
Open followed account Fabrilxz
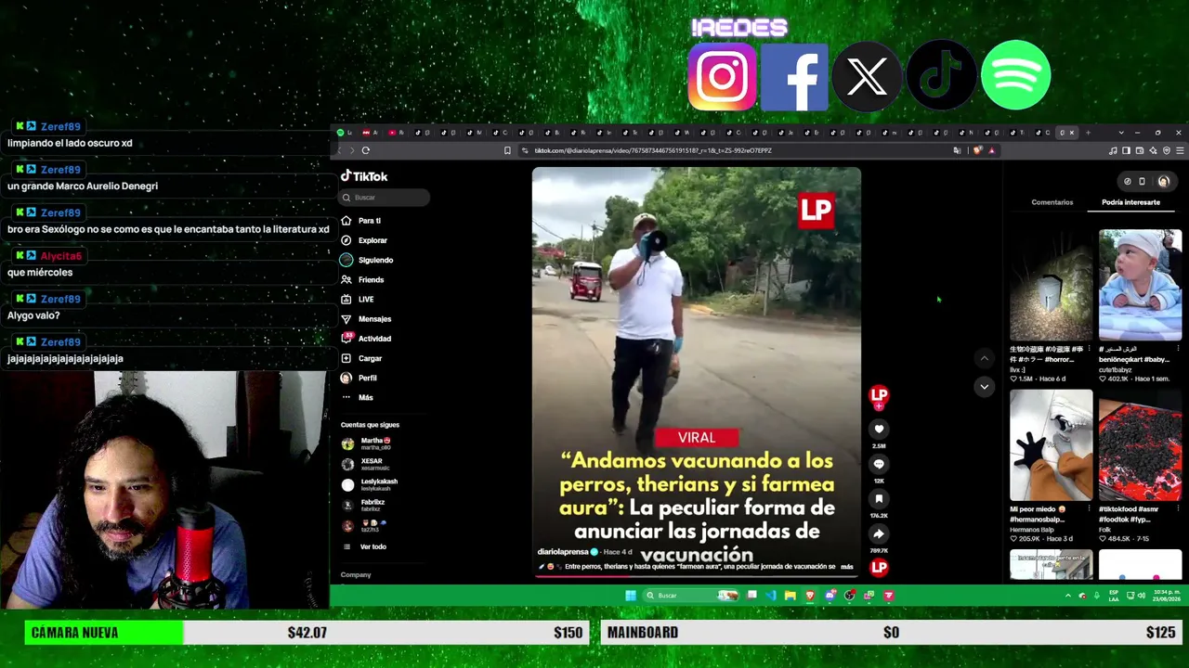(363, 505)
